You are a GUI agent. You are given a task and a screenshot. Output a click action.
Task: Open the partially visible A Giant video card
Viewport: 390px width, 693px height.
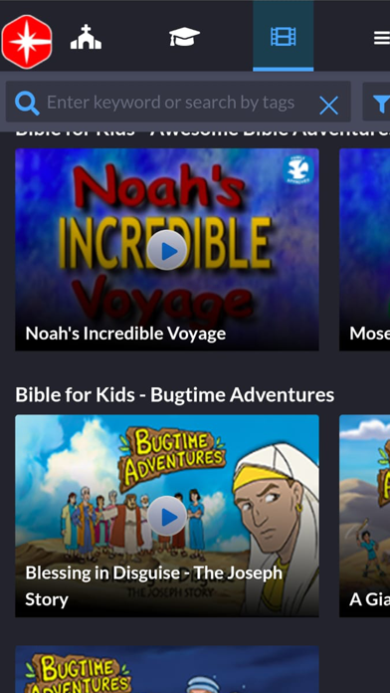pos(365,516)
